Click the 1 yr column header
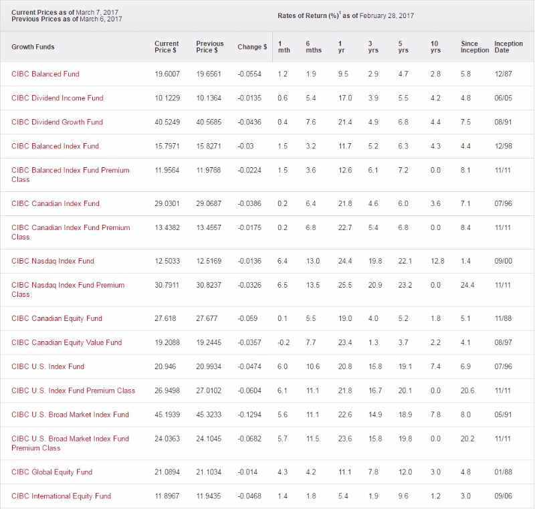 [341, 47]
